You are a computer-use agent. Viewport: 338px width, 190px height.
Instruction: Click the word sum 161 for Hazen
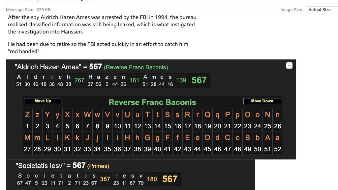pos(134,80)
